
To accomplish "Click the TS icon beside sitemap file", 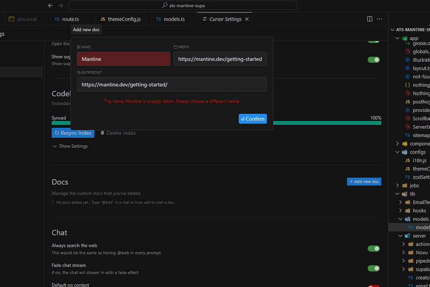I will tap(408, 135).
